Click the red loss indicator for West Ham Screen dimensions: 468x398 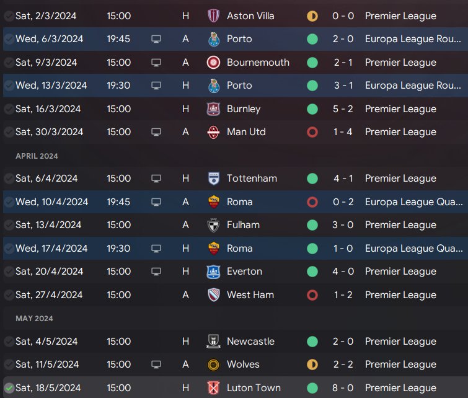click(x=312, y=295)
